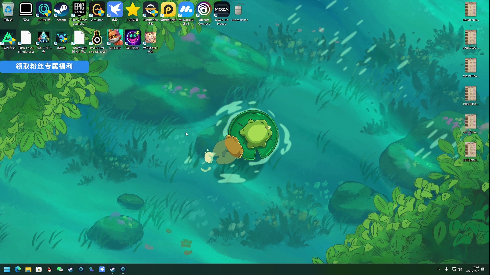Select the f9dbd950... archive file

(471, 152)
